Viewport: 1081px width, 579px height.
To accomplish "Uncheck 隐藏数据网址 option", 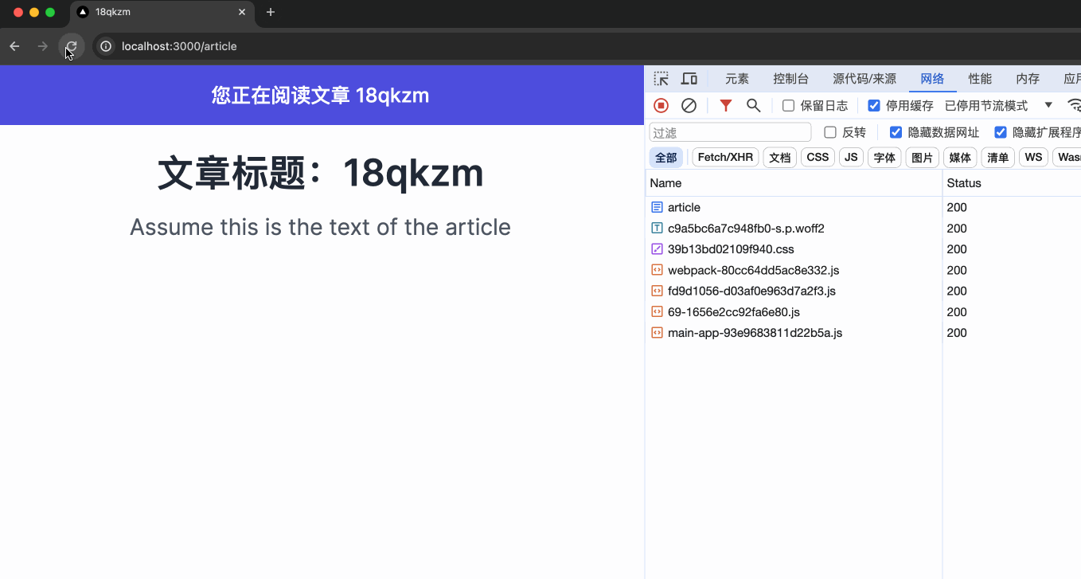I will click(896, 131).
